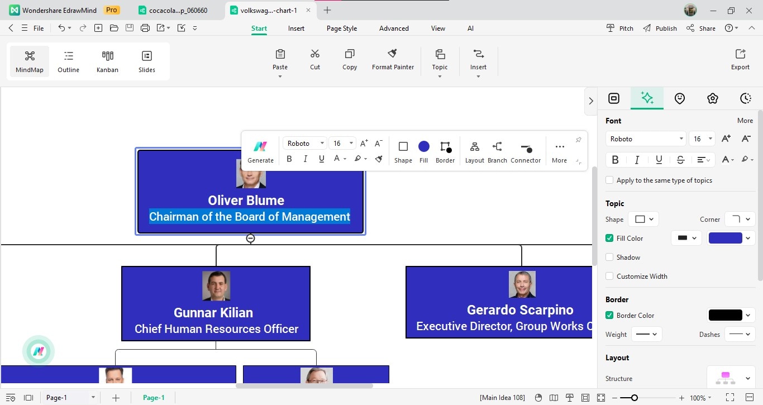Click the Generate AI icon in floating toolbar
Screen dimensions: 763x405
tap(260, 146)
